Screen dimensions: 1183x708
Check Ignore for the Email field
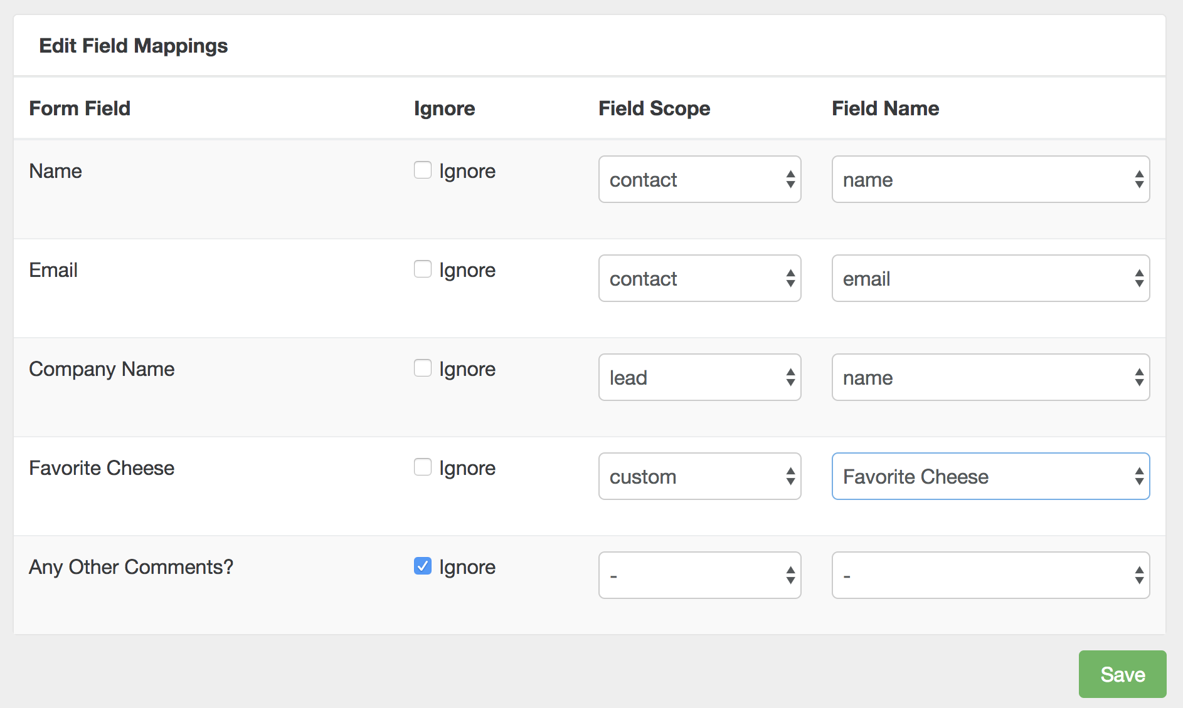(423, 269)
